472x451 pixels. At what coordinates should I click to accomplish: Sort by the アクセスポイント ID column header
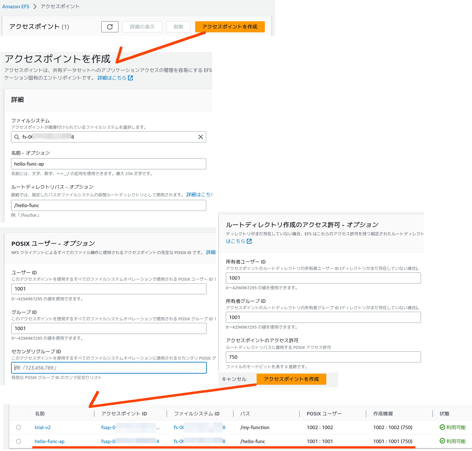[124, 414]
